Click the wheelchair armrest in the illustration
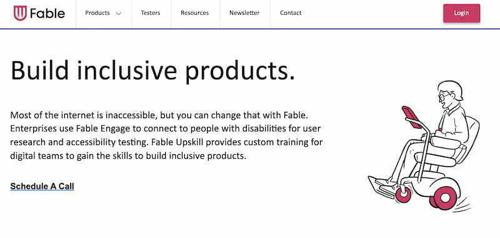 click(x=446, y=142)
